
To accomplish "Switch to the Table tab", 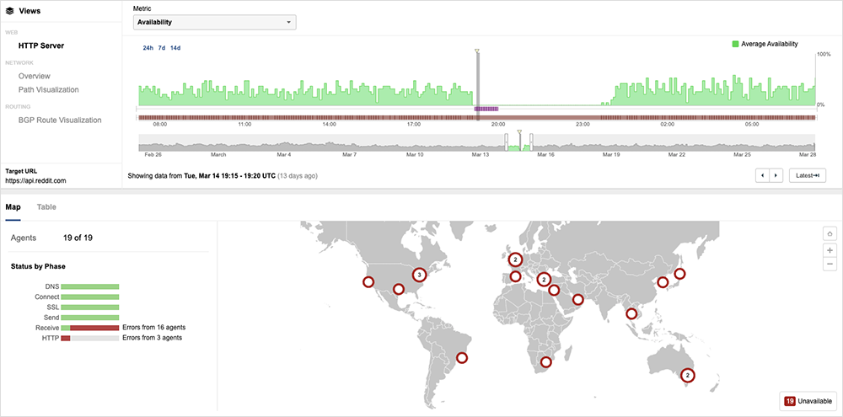I will (46, 206).
